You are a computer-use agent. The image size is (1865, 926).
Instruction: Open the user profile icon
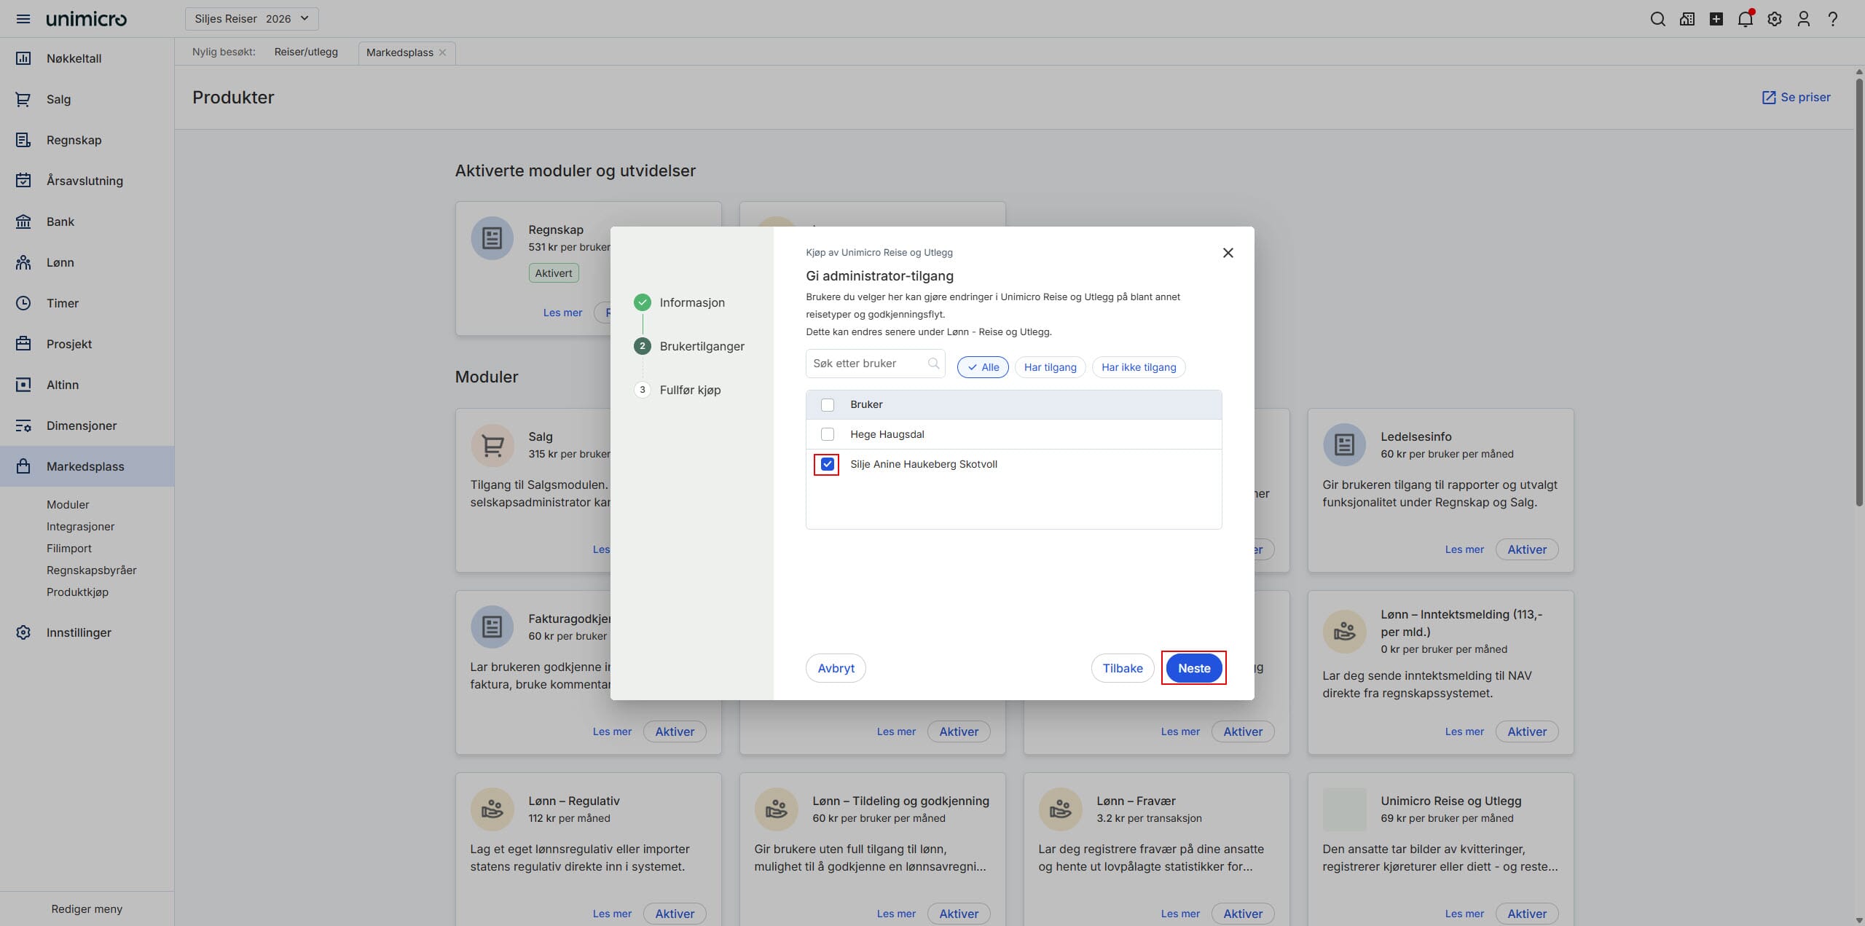pyautogui.click(x=1803, y=19)
